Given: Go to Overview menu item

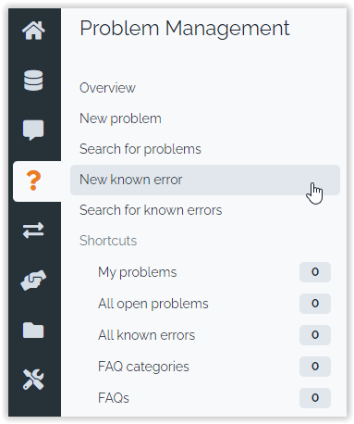Looking at the screenshot, I should tap(107, 88).
